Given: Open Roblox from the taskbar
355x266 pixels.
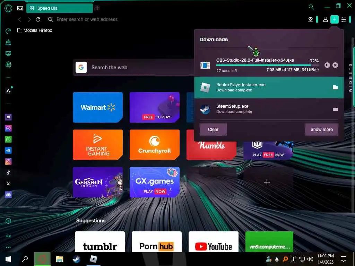Looking at the screenshot, I should click(x=93, y=259).
